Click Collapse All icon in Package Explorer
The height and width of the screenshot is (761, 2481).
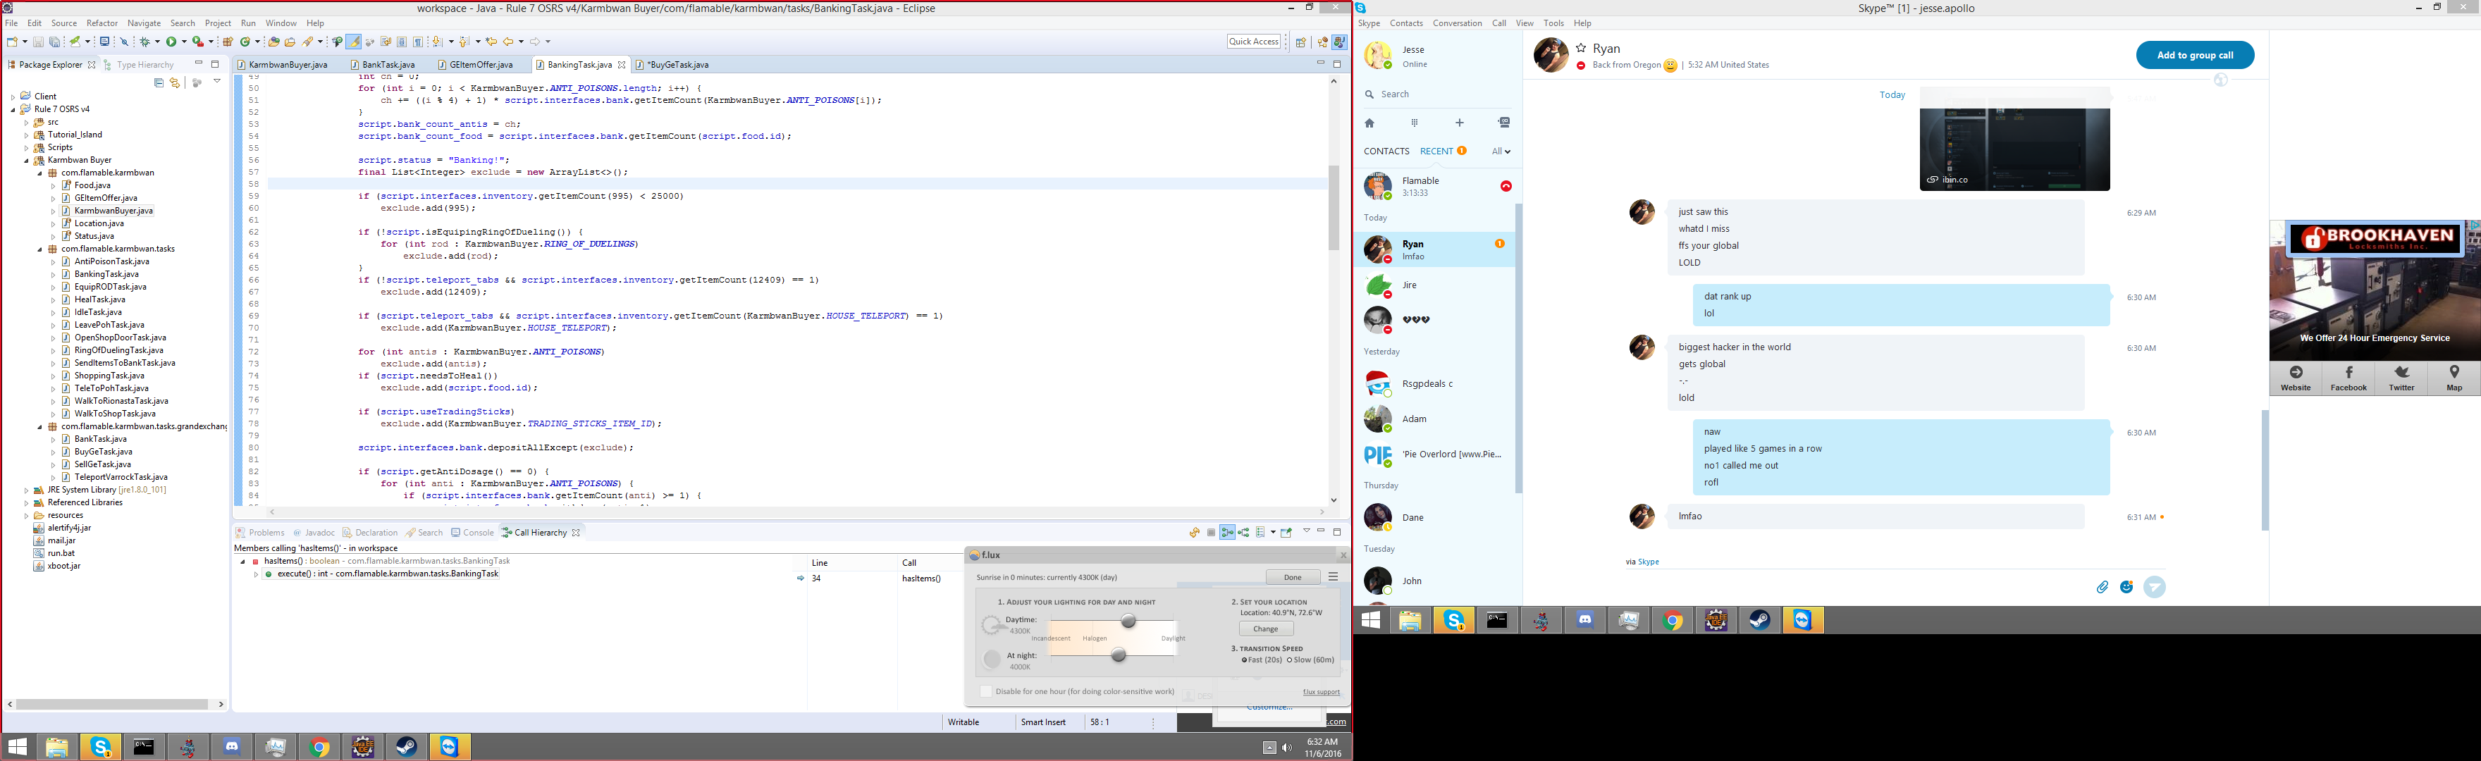pyautogui.click(x=159, y=83)
